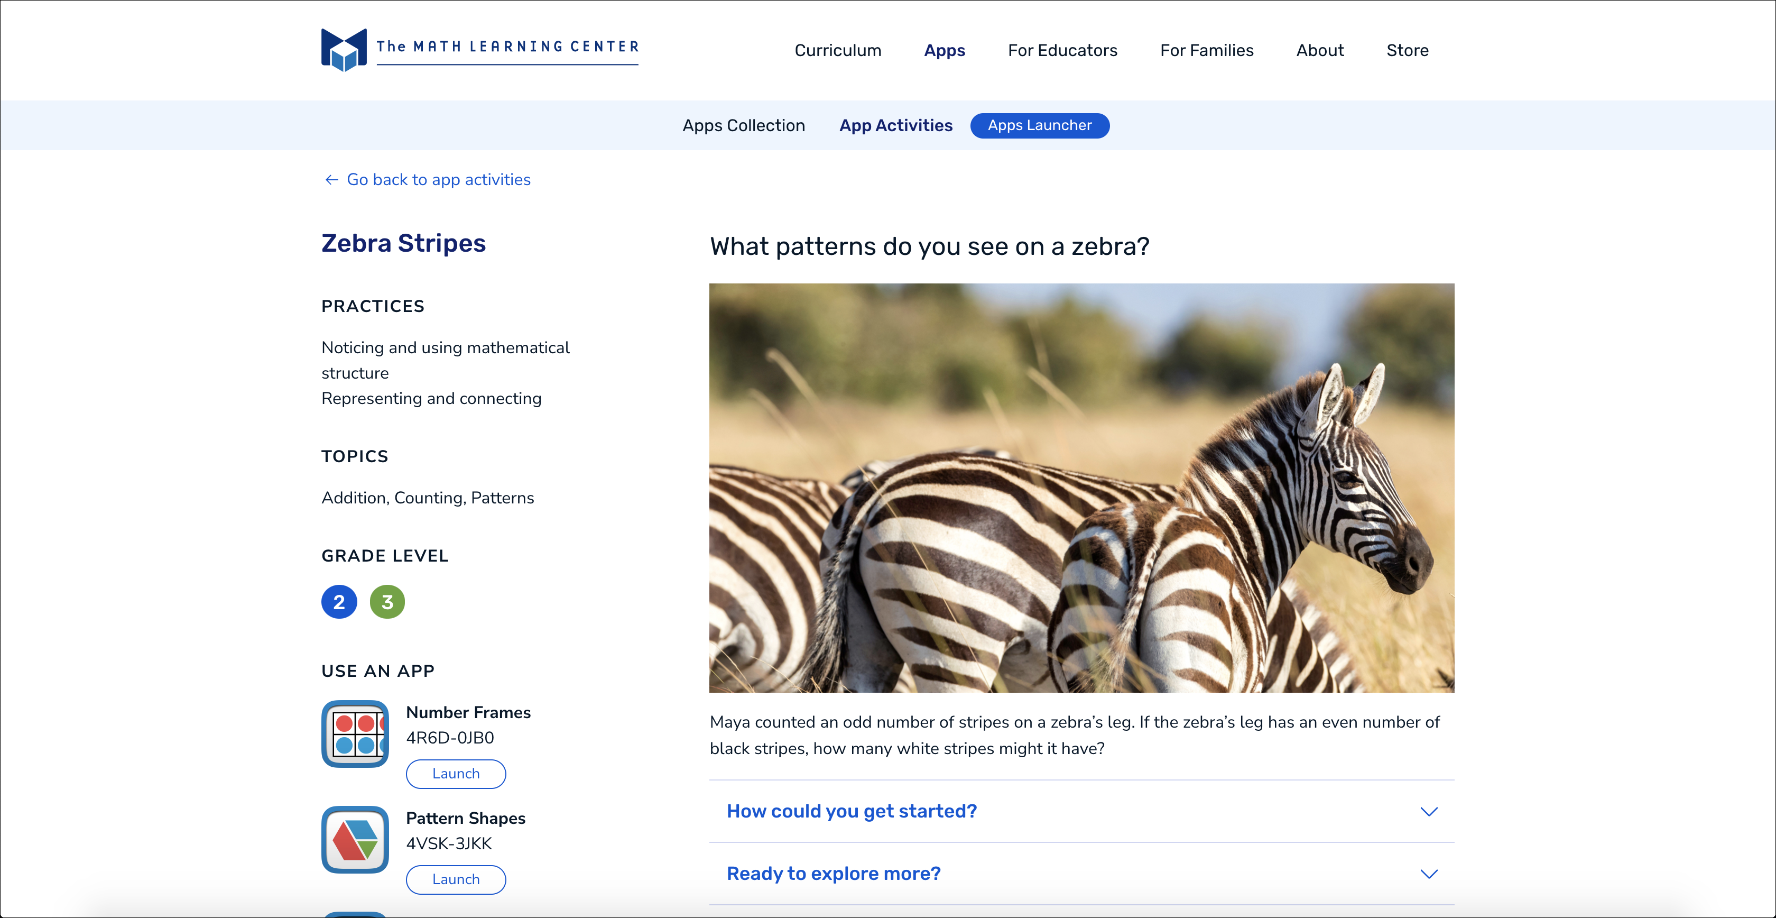1776x918 pixels.
Task: Click the "Zebra Stripes" title
Action: click(403, 243)
